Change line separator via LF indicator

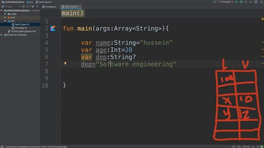pyautogui.click(x=239, y=147)
